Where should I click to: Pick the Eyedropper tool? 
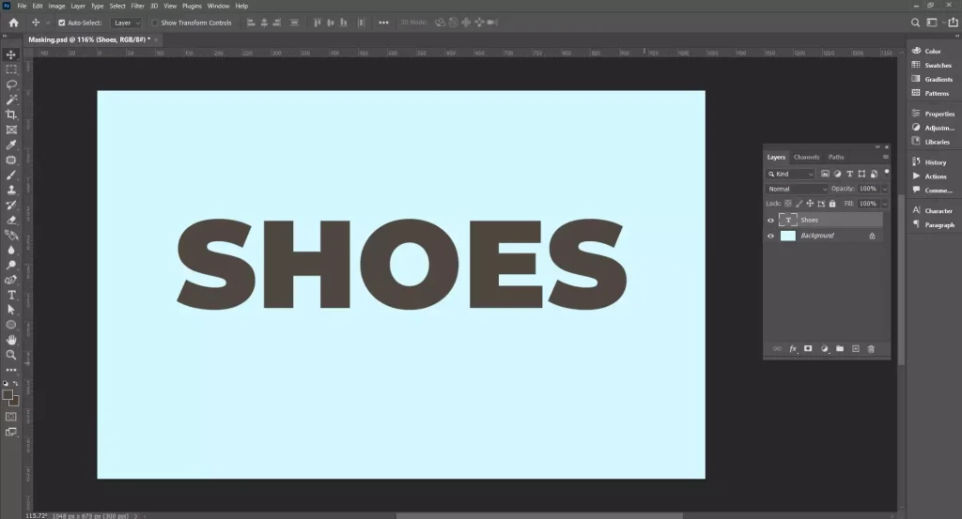tap(11, 145)
